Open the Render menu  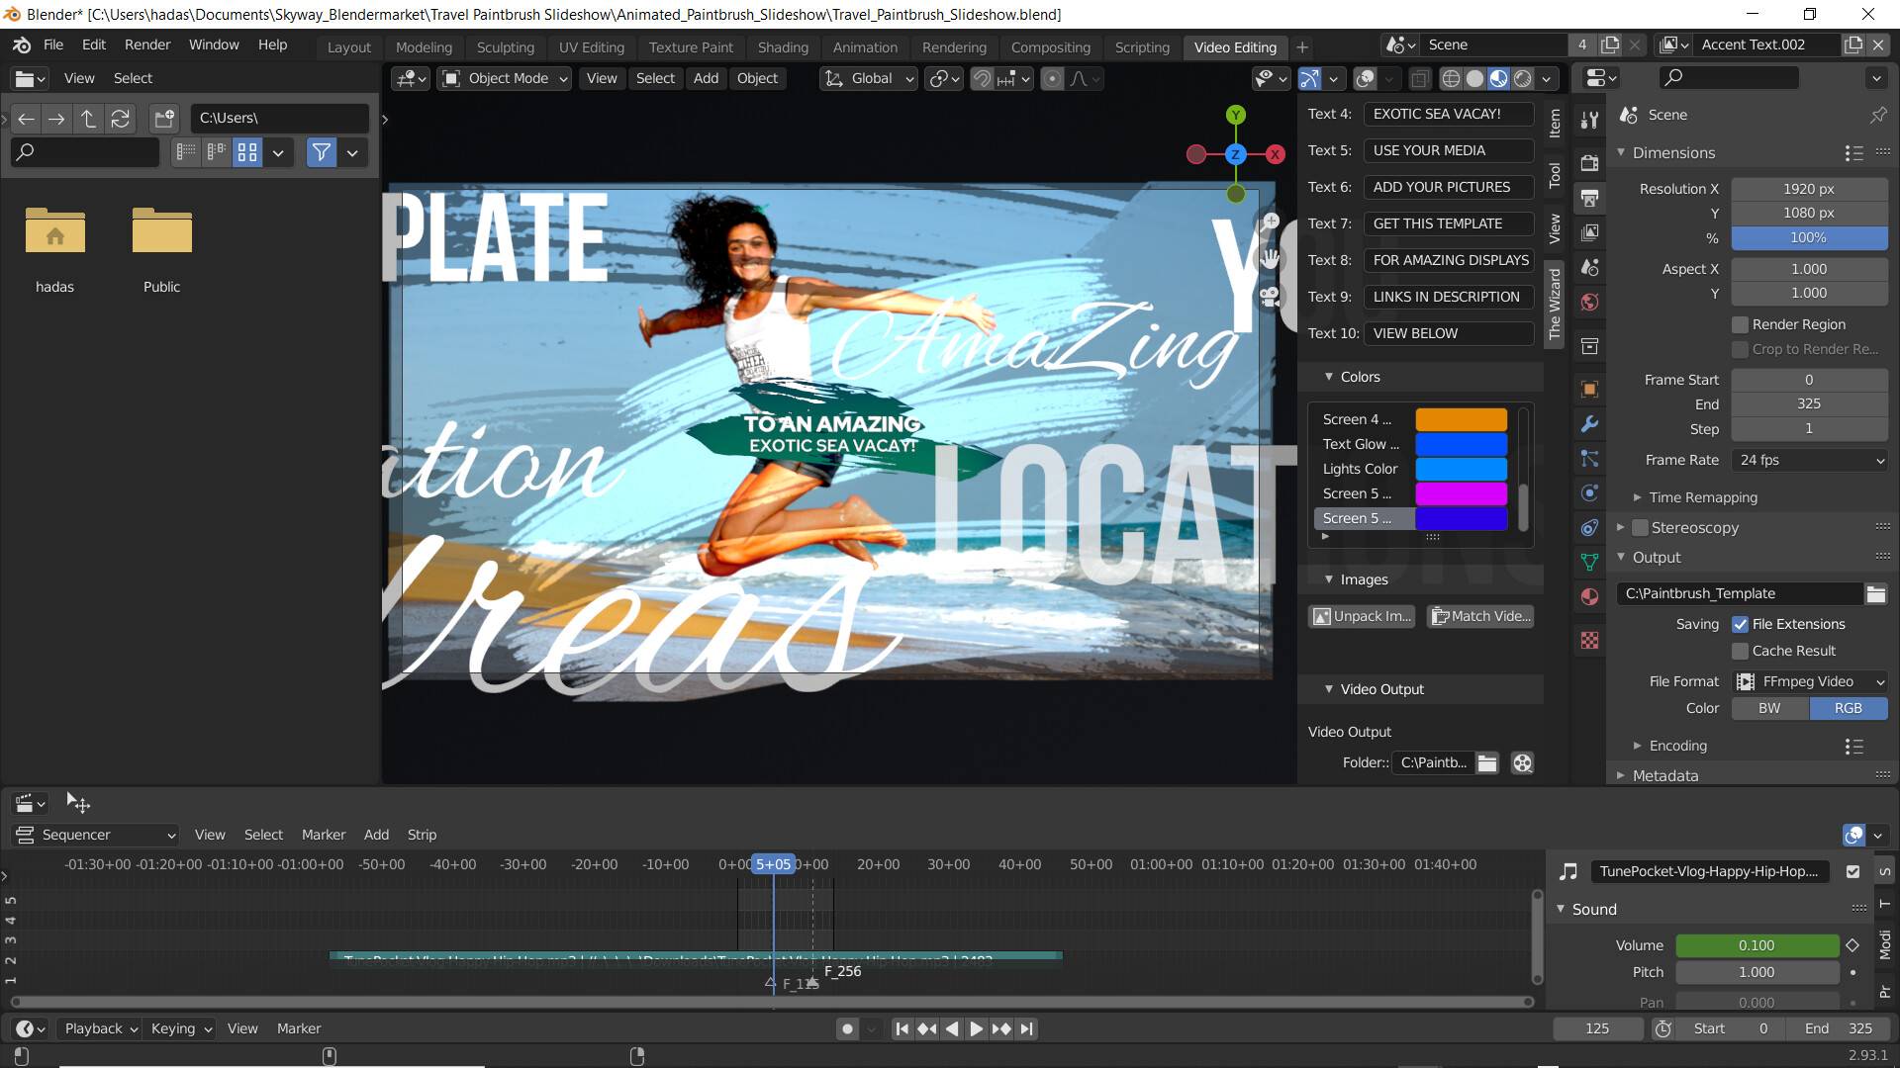point(146,44)
